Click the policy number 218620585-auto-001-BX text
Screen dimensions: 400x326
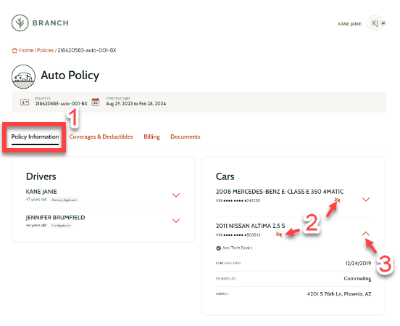61,104
